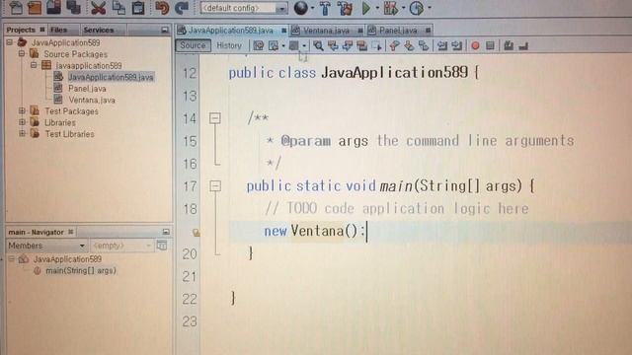Shift Line Left icon
The width and height of the screenshot is (632, 355).
(442, 46)
